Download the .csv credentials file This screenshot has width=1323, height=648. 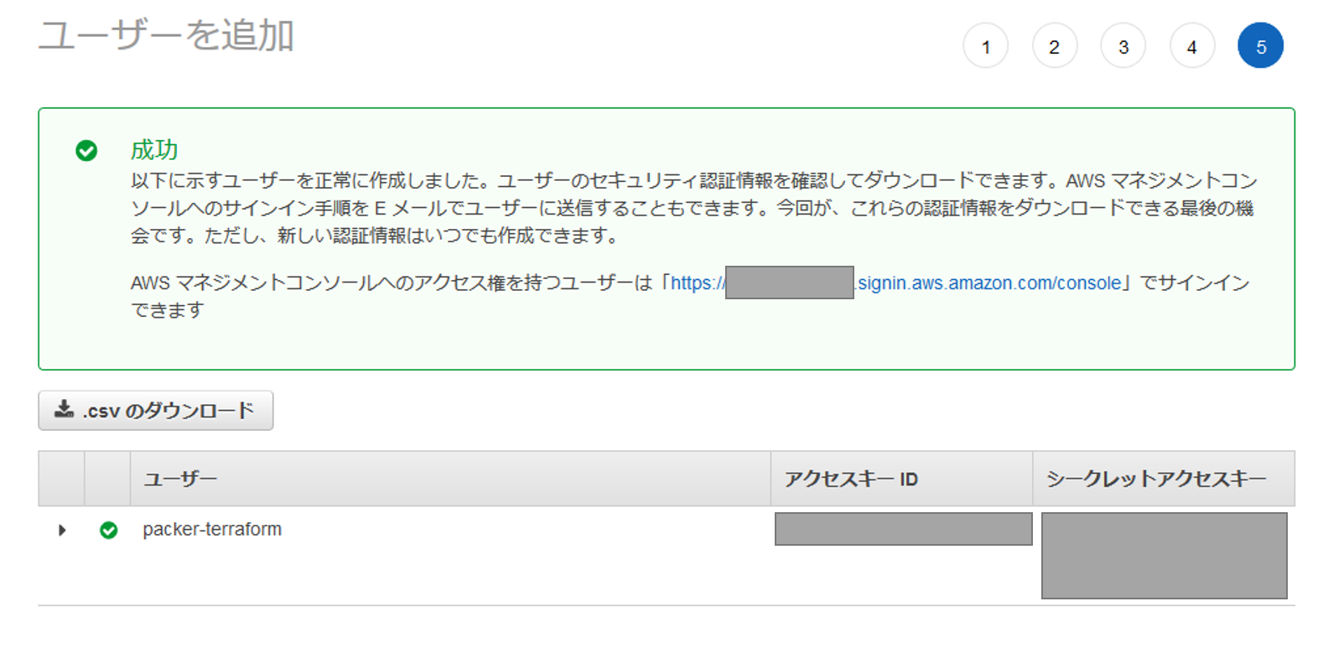tap(156, 411)
